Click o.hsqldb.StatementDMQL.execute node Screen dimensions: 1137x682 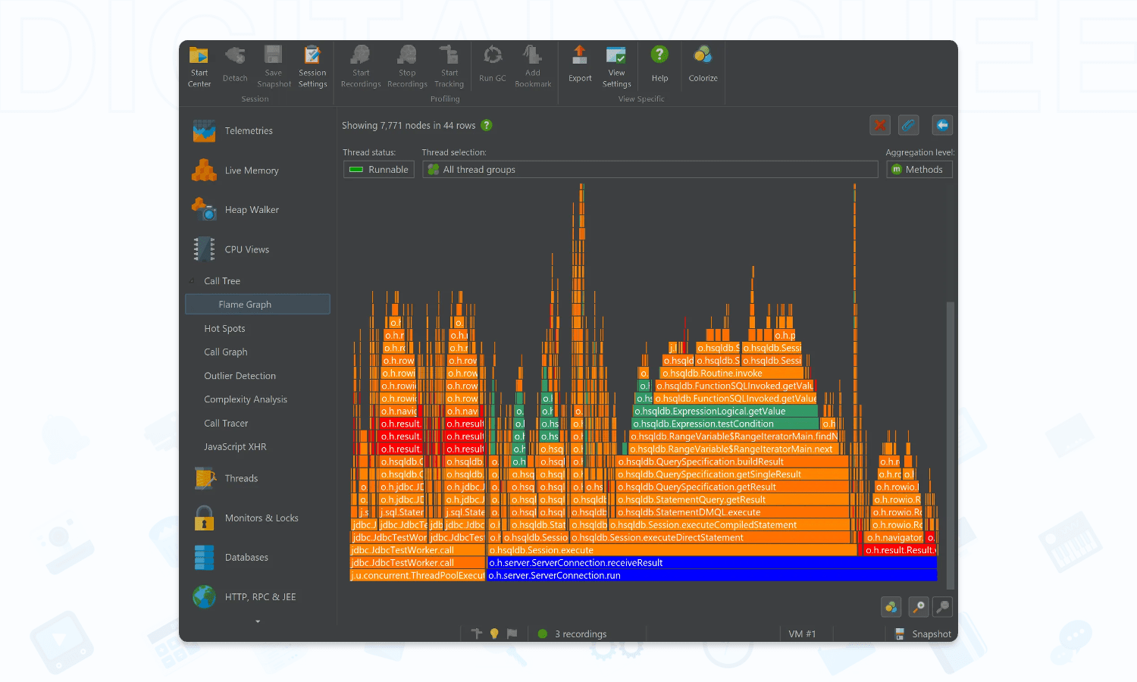coord(732,512)
